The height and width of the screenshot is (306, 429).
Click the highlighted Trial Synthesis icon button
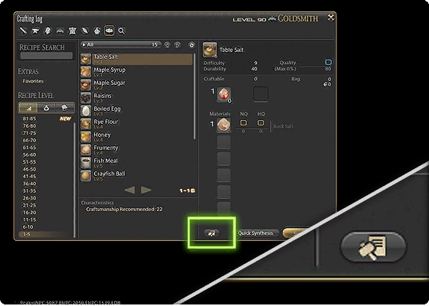(x=211, y=233)
